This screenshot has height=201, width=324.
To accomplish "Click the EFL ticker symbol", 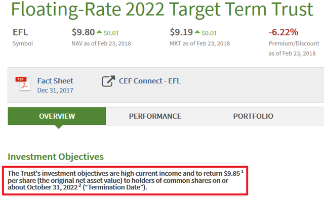I will pos(20,32).
